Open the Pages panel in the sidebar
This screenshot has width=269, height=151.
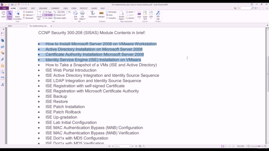click(x=3, y=40)
